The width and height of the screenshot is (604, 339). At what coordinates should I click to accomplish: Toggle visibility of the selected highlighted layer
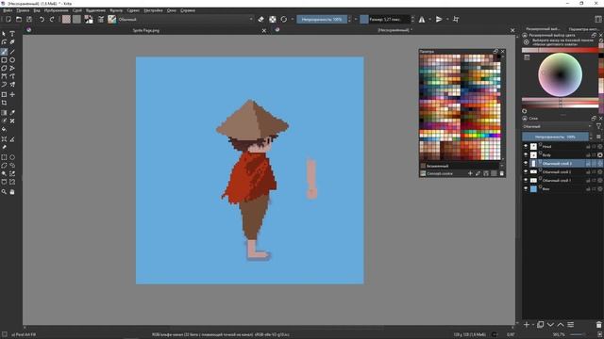coord(526,163)
